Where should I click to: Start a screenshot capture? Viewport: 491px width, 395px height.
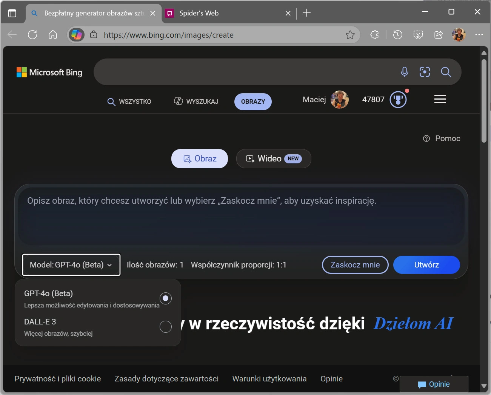(x=418, y=35)
